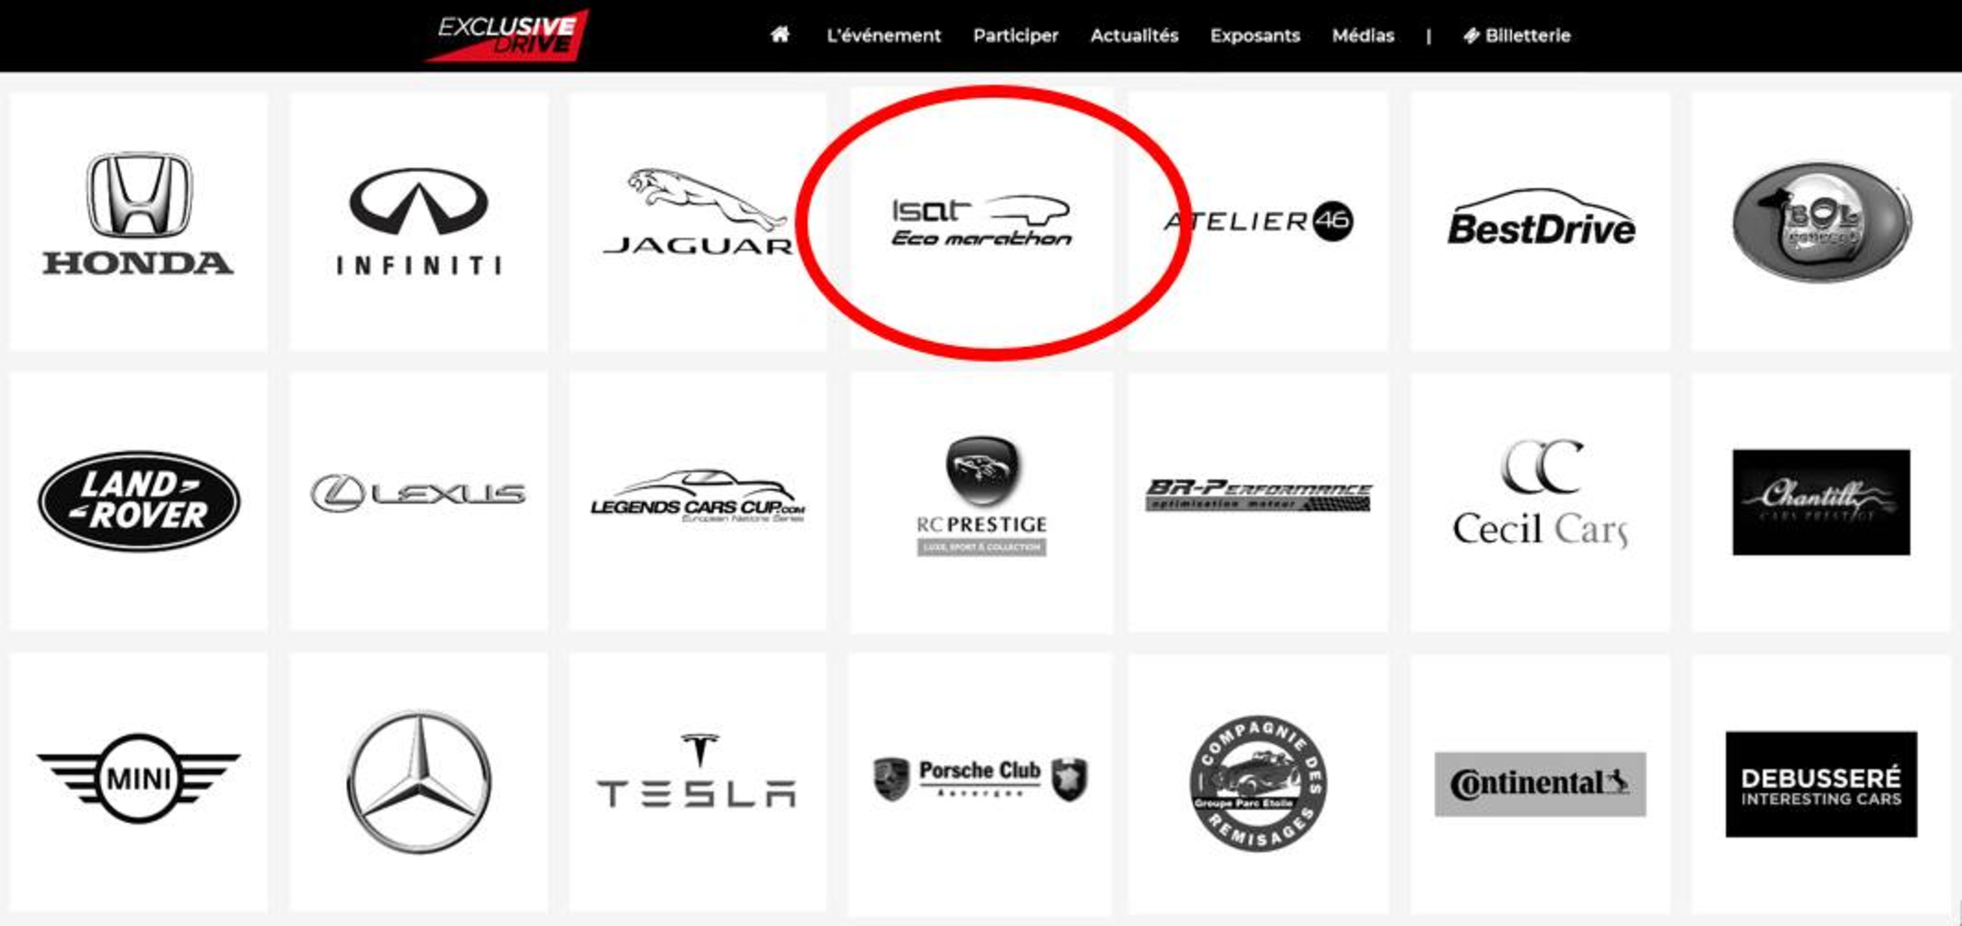Select the Médias navigation item
This screenshot has width=1962, height=926.
[x=1363, y=35]
